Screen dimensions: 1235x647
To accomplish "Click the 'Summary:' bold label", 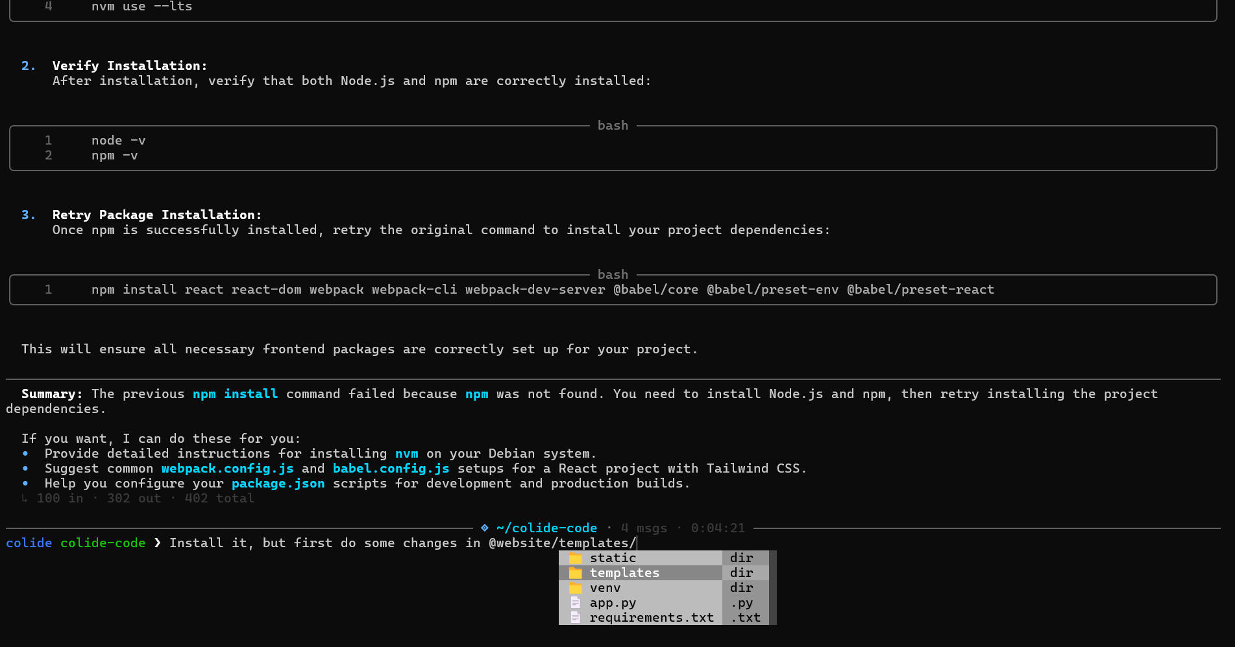I will tap(52, 394).
